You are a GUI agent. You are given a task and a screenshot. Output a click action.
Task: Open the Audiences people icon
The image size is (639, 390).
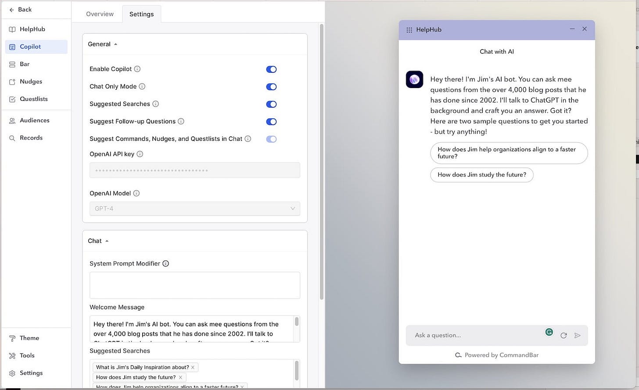pyautogui.click(x=12, y=121)
